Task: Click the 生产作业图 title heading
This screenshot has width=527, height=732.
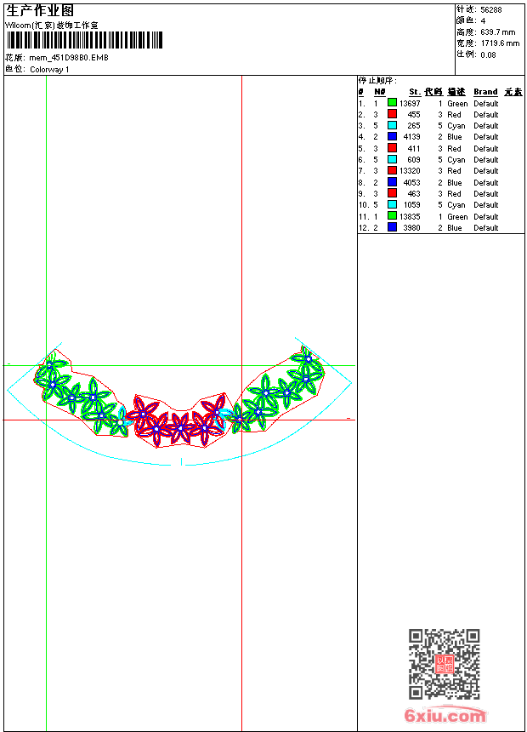Action: (x=40, y=10)
